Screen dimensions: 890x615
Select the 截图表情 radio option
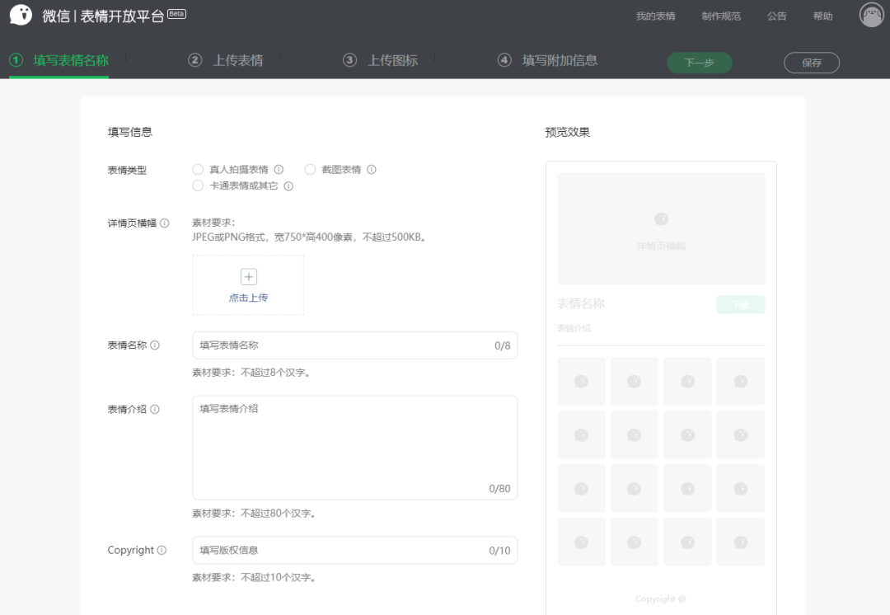coord(311,170)
